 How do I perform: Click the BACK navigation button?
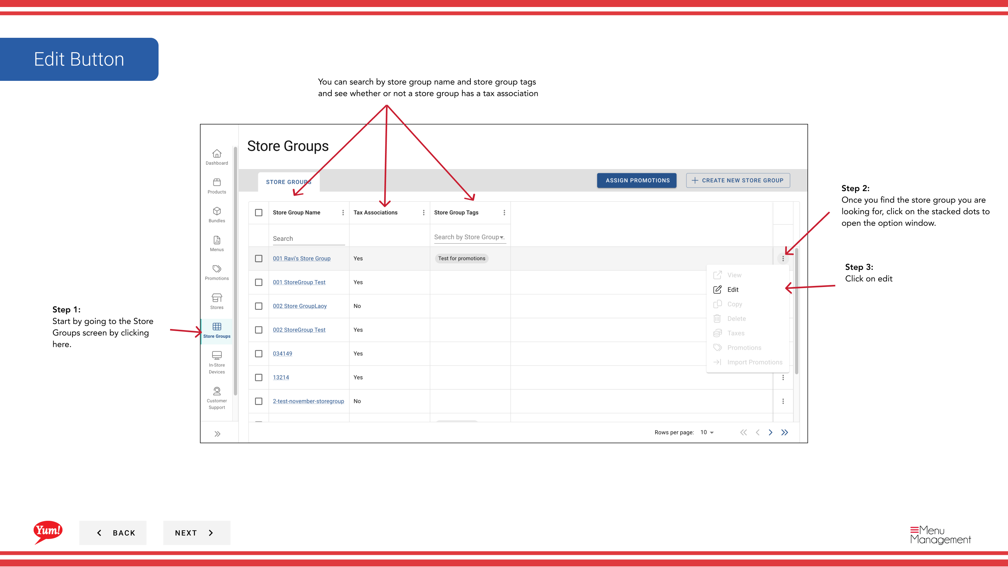click(x=113, y=533)
